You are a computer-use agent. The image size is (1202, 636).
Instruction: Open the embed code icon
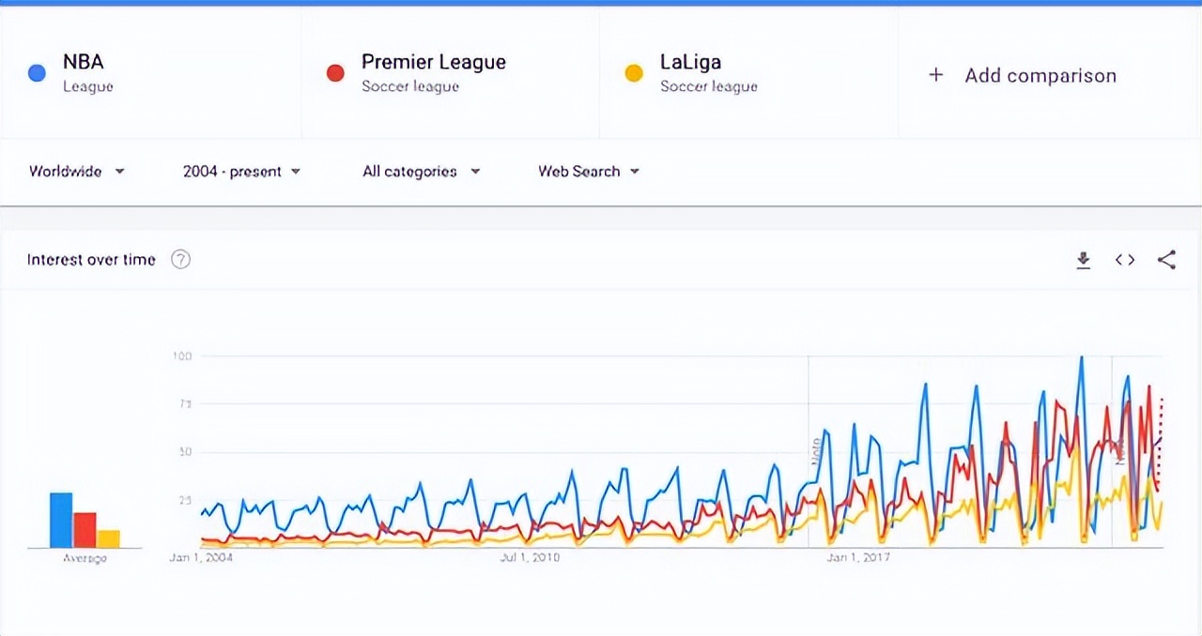(1125, 261)
